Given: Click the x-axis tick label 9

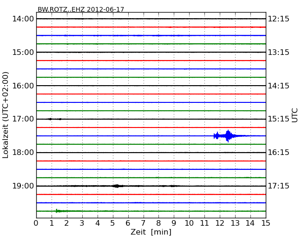Looking at the screenshot, I should [x=174, y=223].
